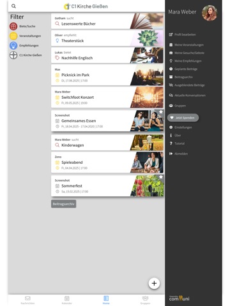Click the search icon on Kinderwagen
Screen dimensions: 230x306
coord(57,145)
